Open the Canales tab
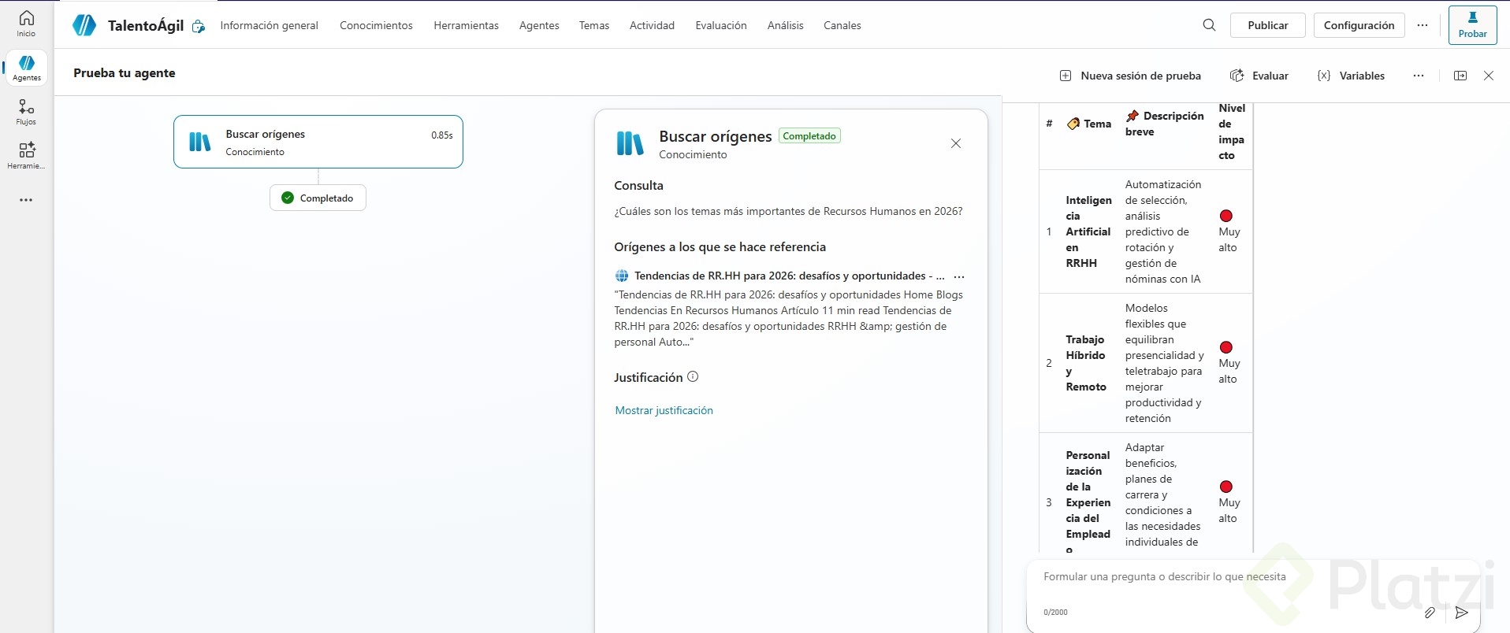The width and height of the screenshot is (1510, 633). click(x=842, y=25)
